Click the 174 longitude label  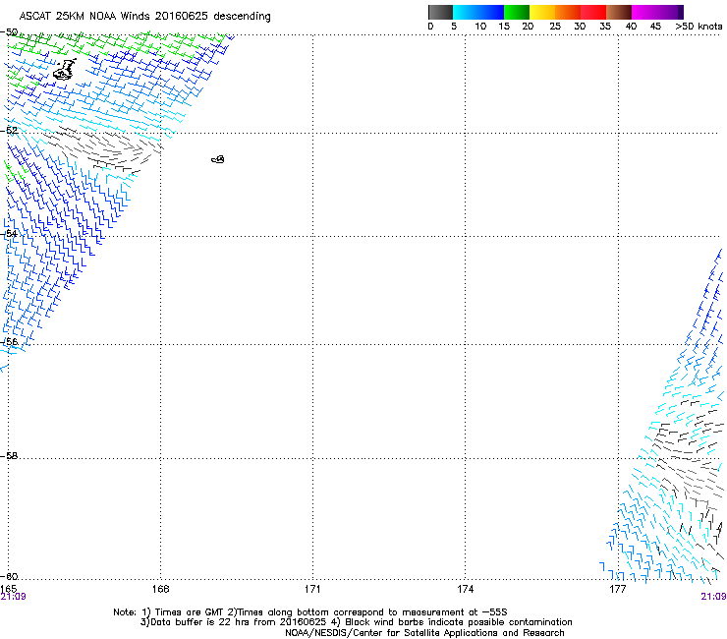click(x=465, y=589)
